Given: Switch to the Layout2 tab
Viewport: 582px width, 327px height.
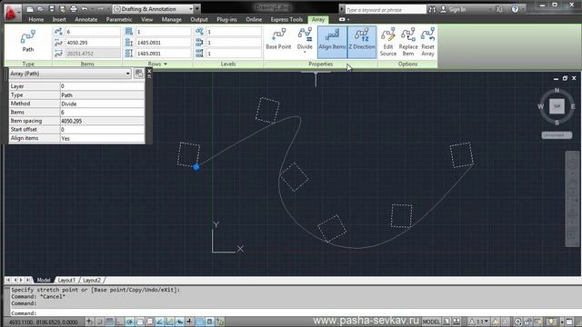Looking at the screenshot, I should [91, 280].
